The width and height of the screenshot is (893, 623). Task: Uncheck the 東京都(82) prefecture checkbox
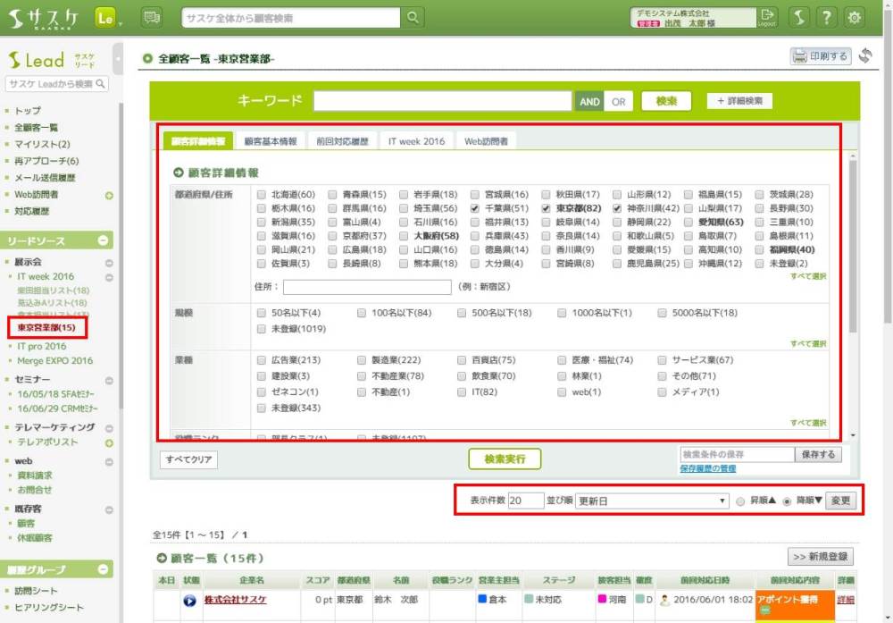click(547, 208)
